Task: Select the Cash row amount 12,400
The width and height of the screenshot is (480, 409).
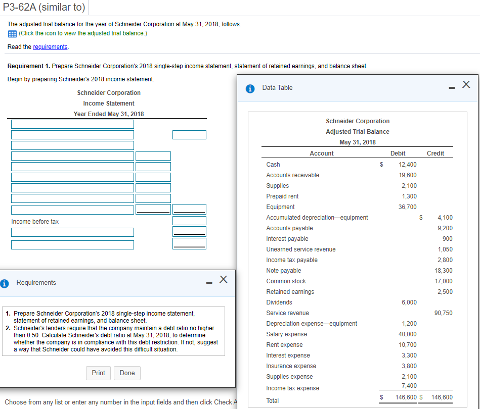Action: click(408, 165)
